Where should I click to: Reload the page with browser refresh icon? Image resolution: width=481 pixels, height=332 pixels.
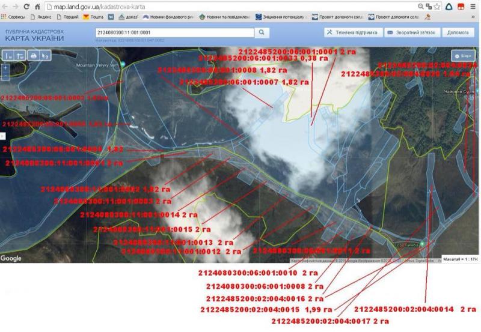point(26,6)
